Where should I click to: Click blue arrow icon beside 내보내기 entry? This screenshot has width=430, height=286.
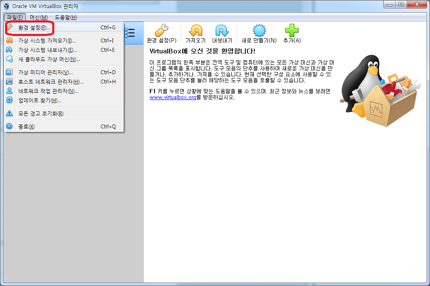[x=9, y=50]
